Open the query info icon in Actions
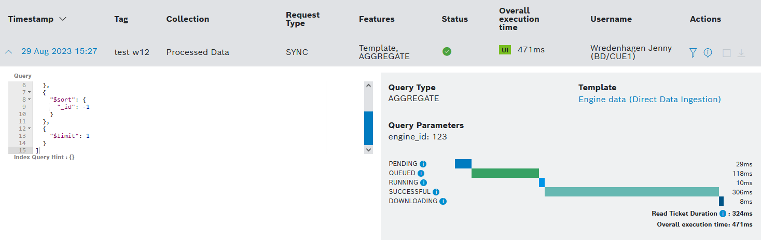 [x=708, y=52]
